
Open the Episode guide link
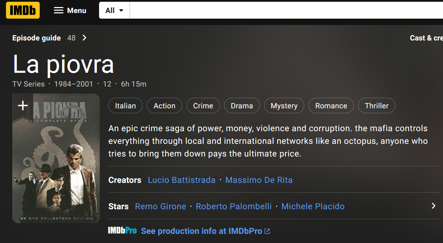(x=37, y=38)
